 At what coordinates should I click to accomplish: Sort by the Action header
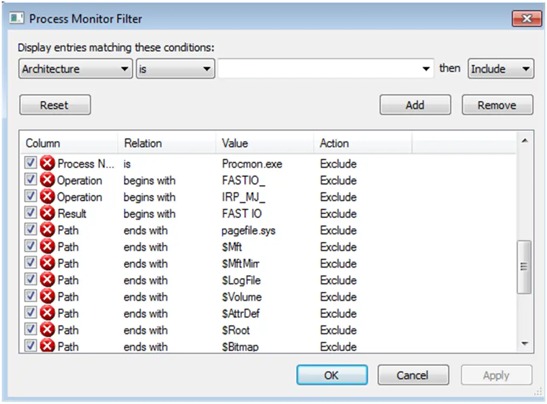click(363, 143)
